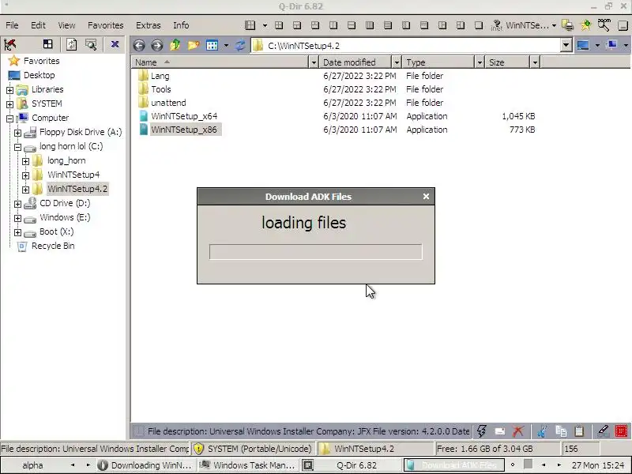Open the Type column dropdown

click(x=480, y=62)
